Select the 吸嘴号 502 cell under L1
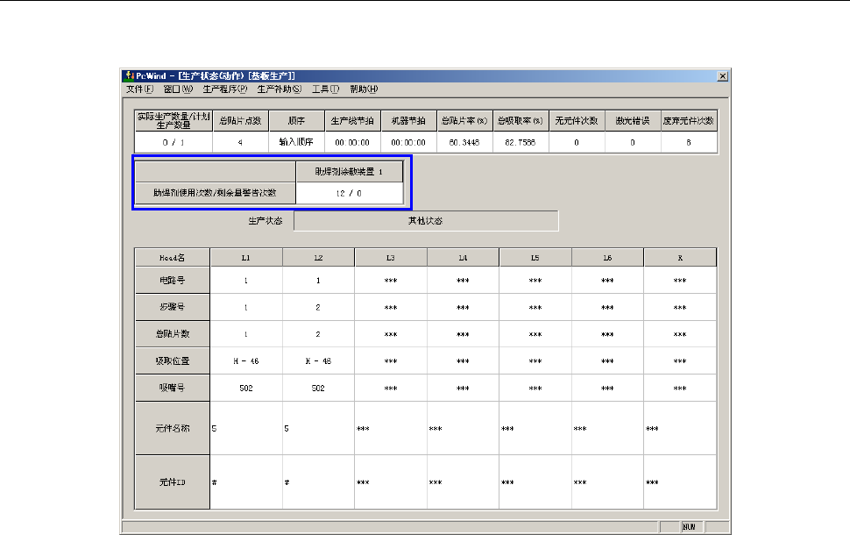The height and width of the screenshot is (535, 850). click(x=246, y=388)
